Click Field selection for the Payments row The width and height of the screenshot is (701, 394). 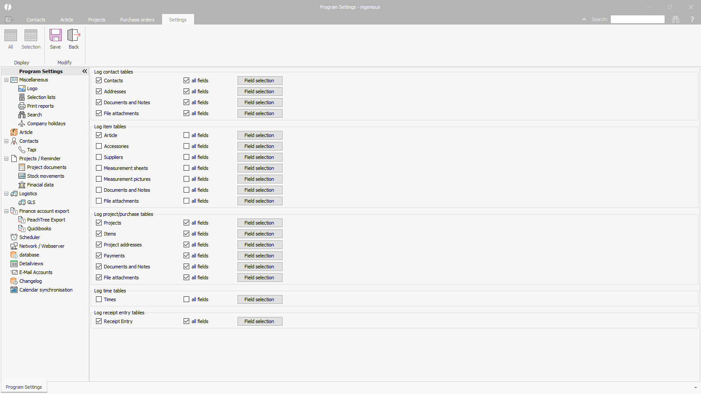pos(260,256)
